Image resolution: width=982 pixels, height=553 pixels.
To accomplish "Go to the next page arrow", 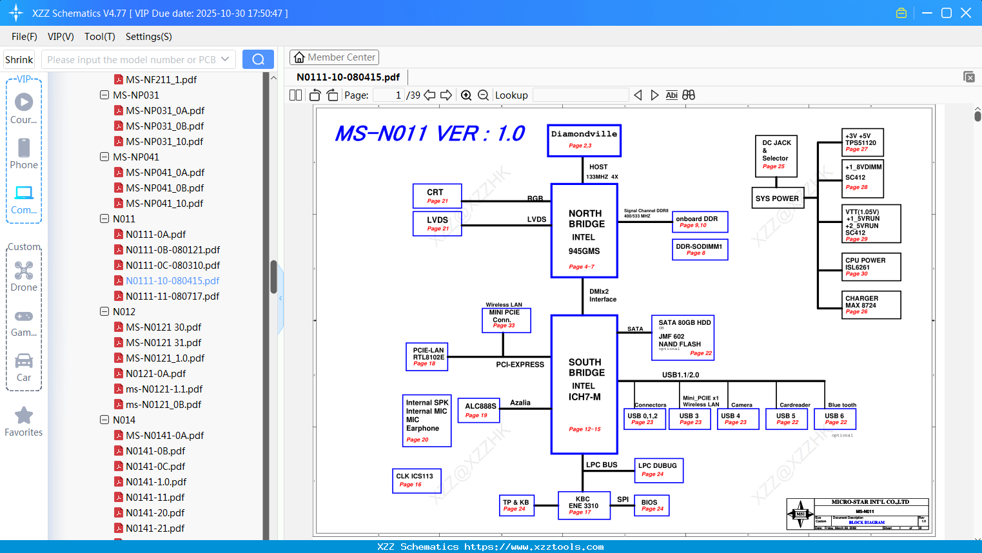I will pyautogui.click(x=446, y=95).
